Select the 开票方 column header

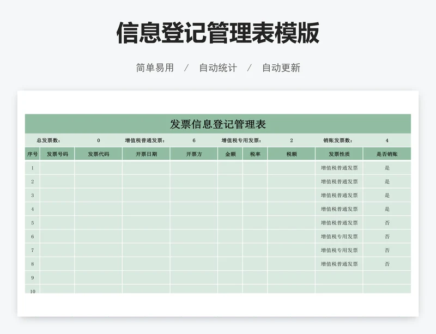(x=193, y=154)
